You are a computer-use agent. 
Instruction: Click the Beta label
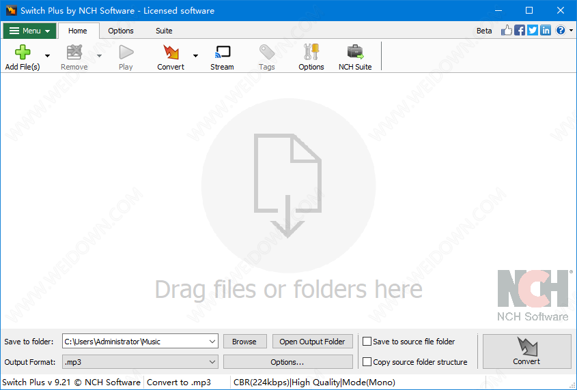click(x=484, y=31)
